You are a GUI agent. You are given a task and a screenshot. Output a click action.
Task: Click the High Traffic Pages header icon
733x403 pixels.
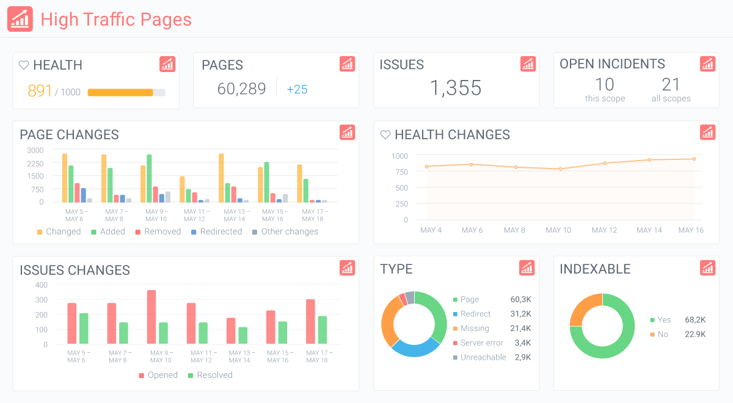click(20, 19)
